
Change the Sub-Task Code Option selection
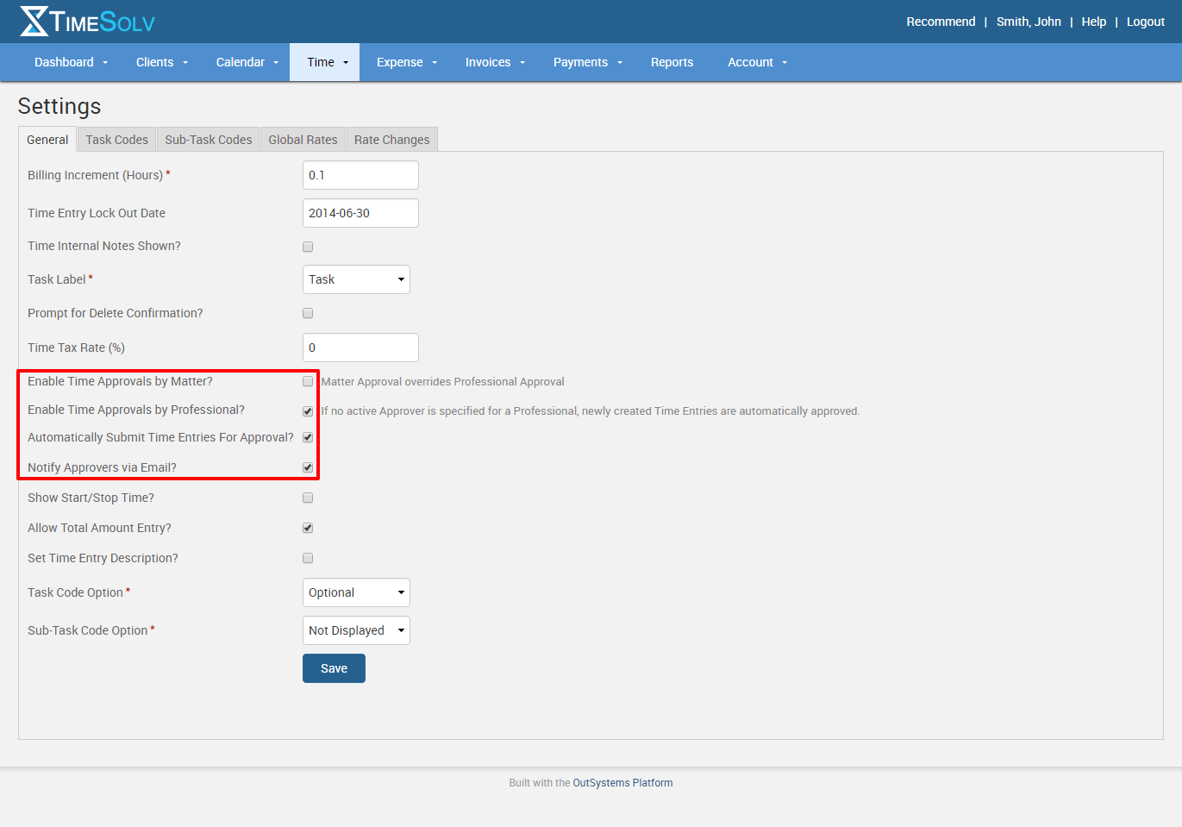356,630
